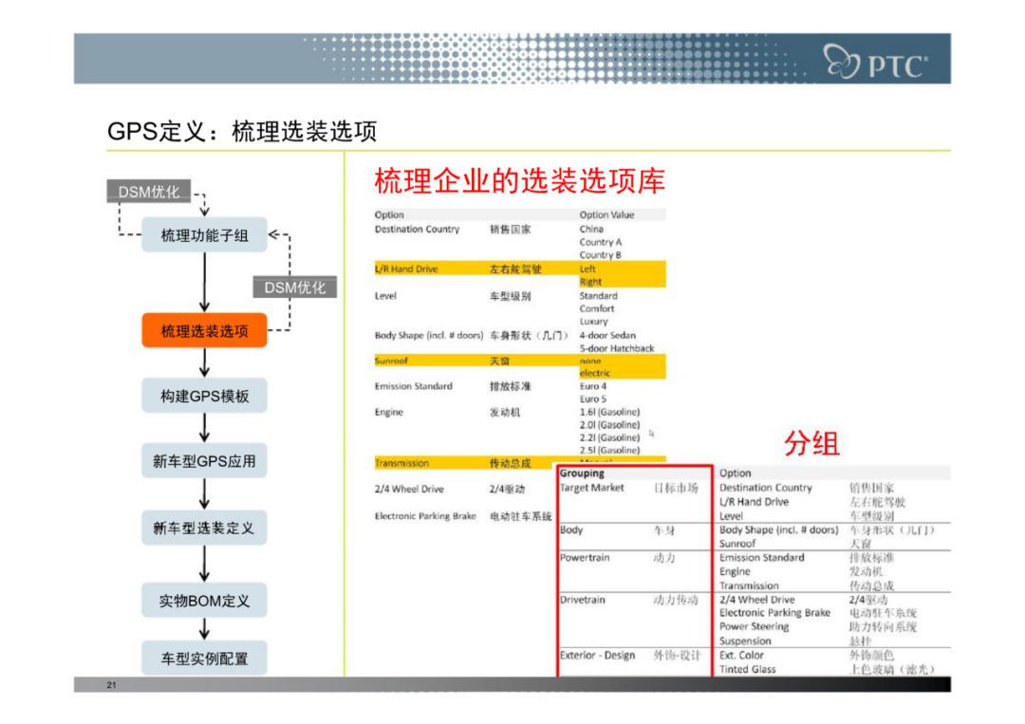The width and height of the screenshot is (1025, 724).
Task: Click the Option Value column header
Action: (x=606, y=214)
